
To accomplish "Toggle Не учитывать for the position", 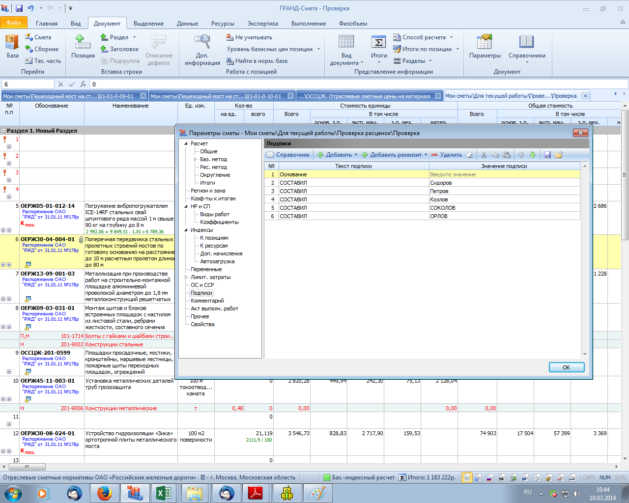I will (249, 37).
